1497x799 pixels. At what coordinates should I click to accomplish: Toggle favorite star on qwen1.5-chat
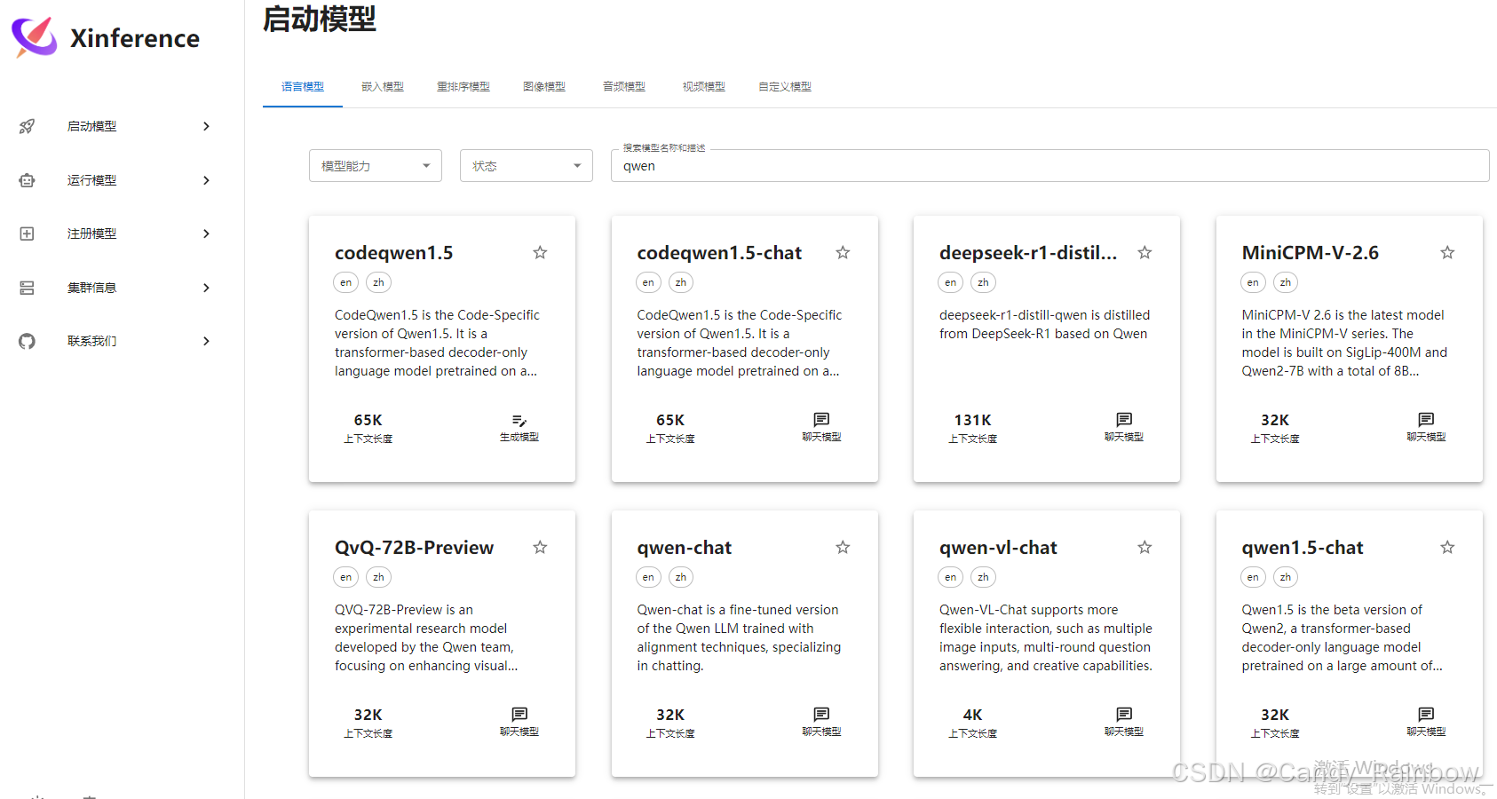pyautogui.click(x=1447, y=548)
